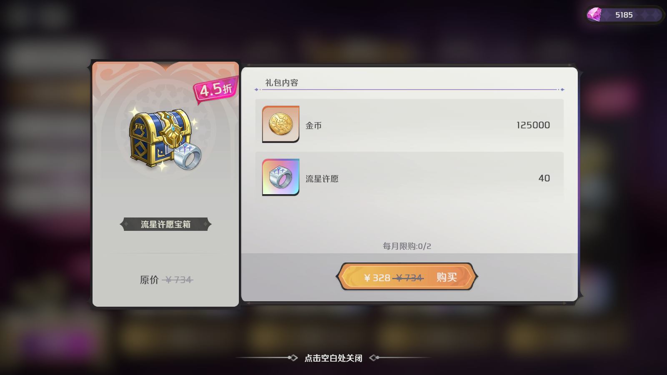Screen dimensions: 667x375
Task: Click the 流星许愿 ring item icon
Action: click(281, 177)
